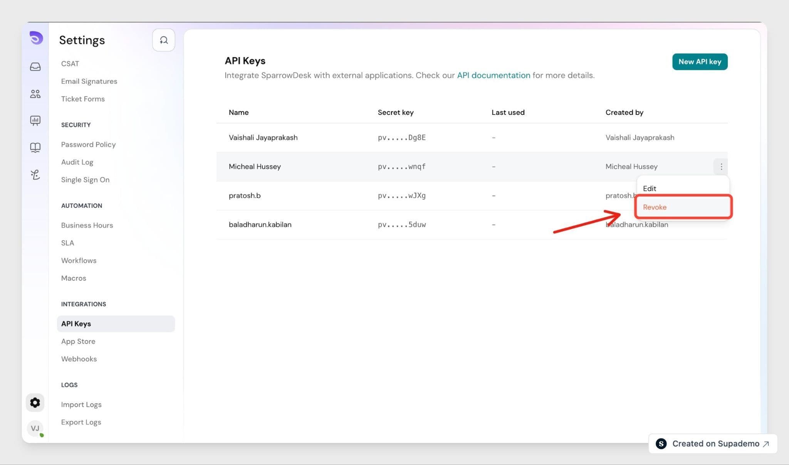
Task: Open Password Policy settings
Action: coord(88,145)
